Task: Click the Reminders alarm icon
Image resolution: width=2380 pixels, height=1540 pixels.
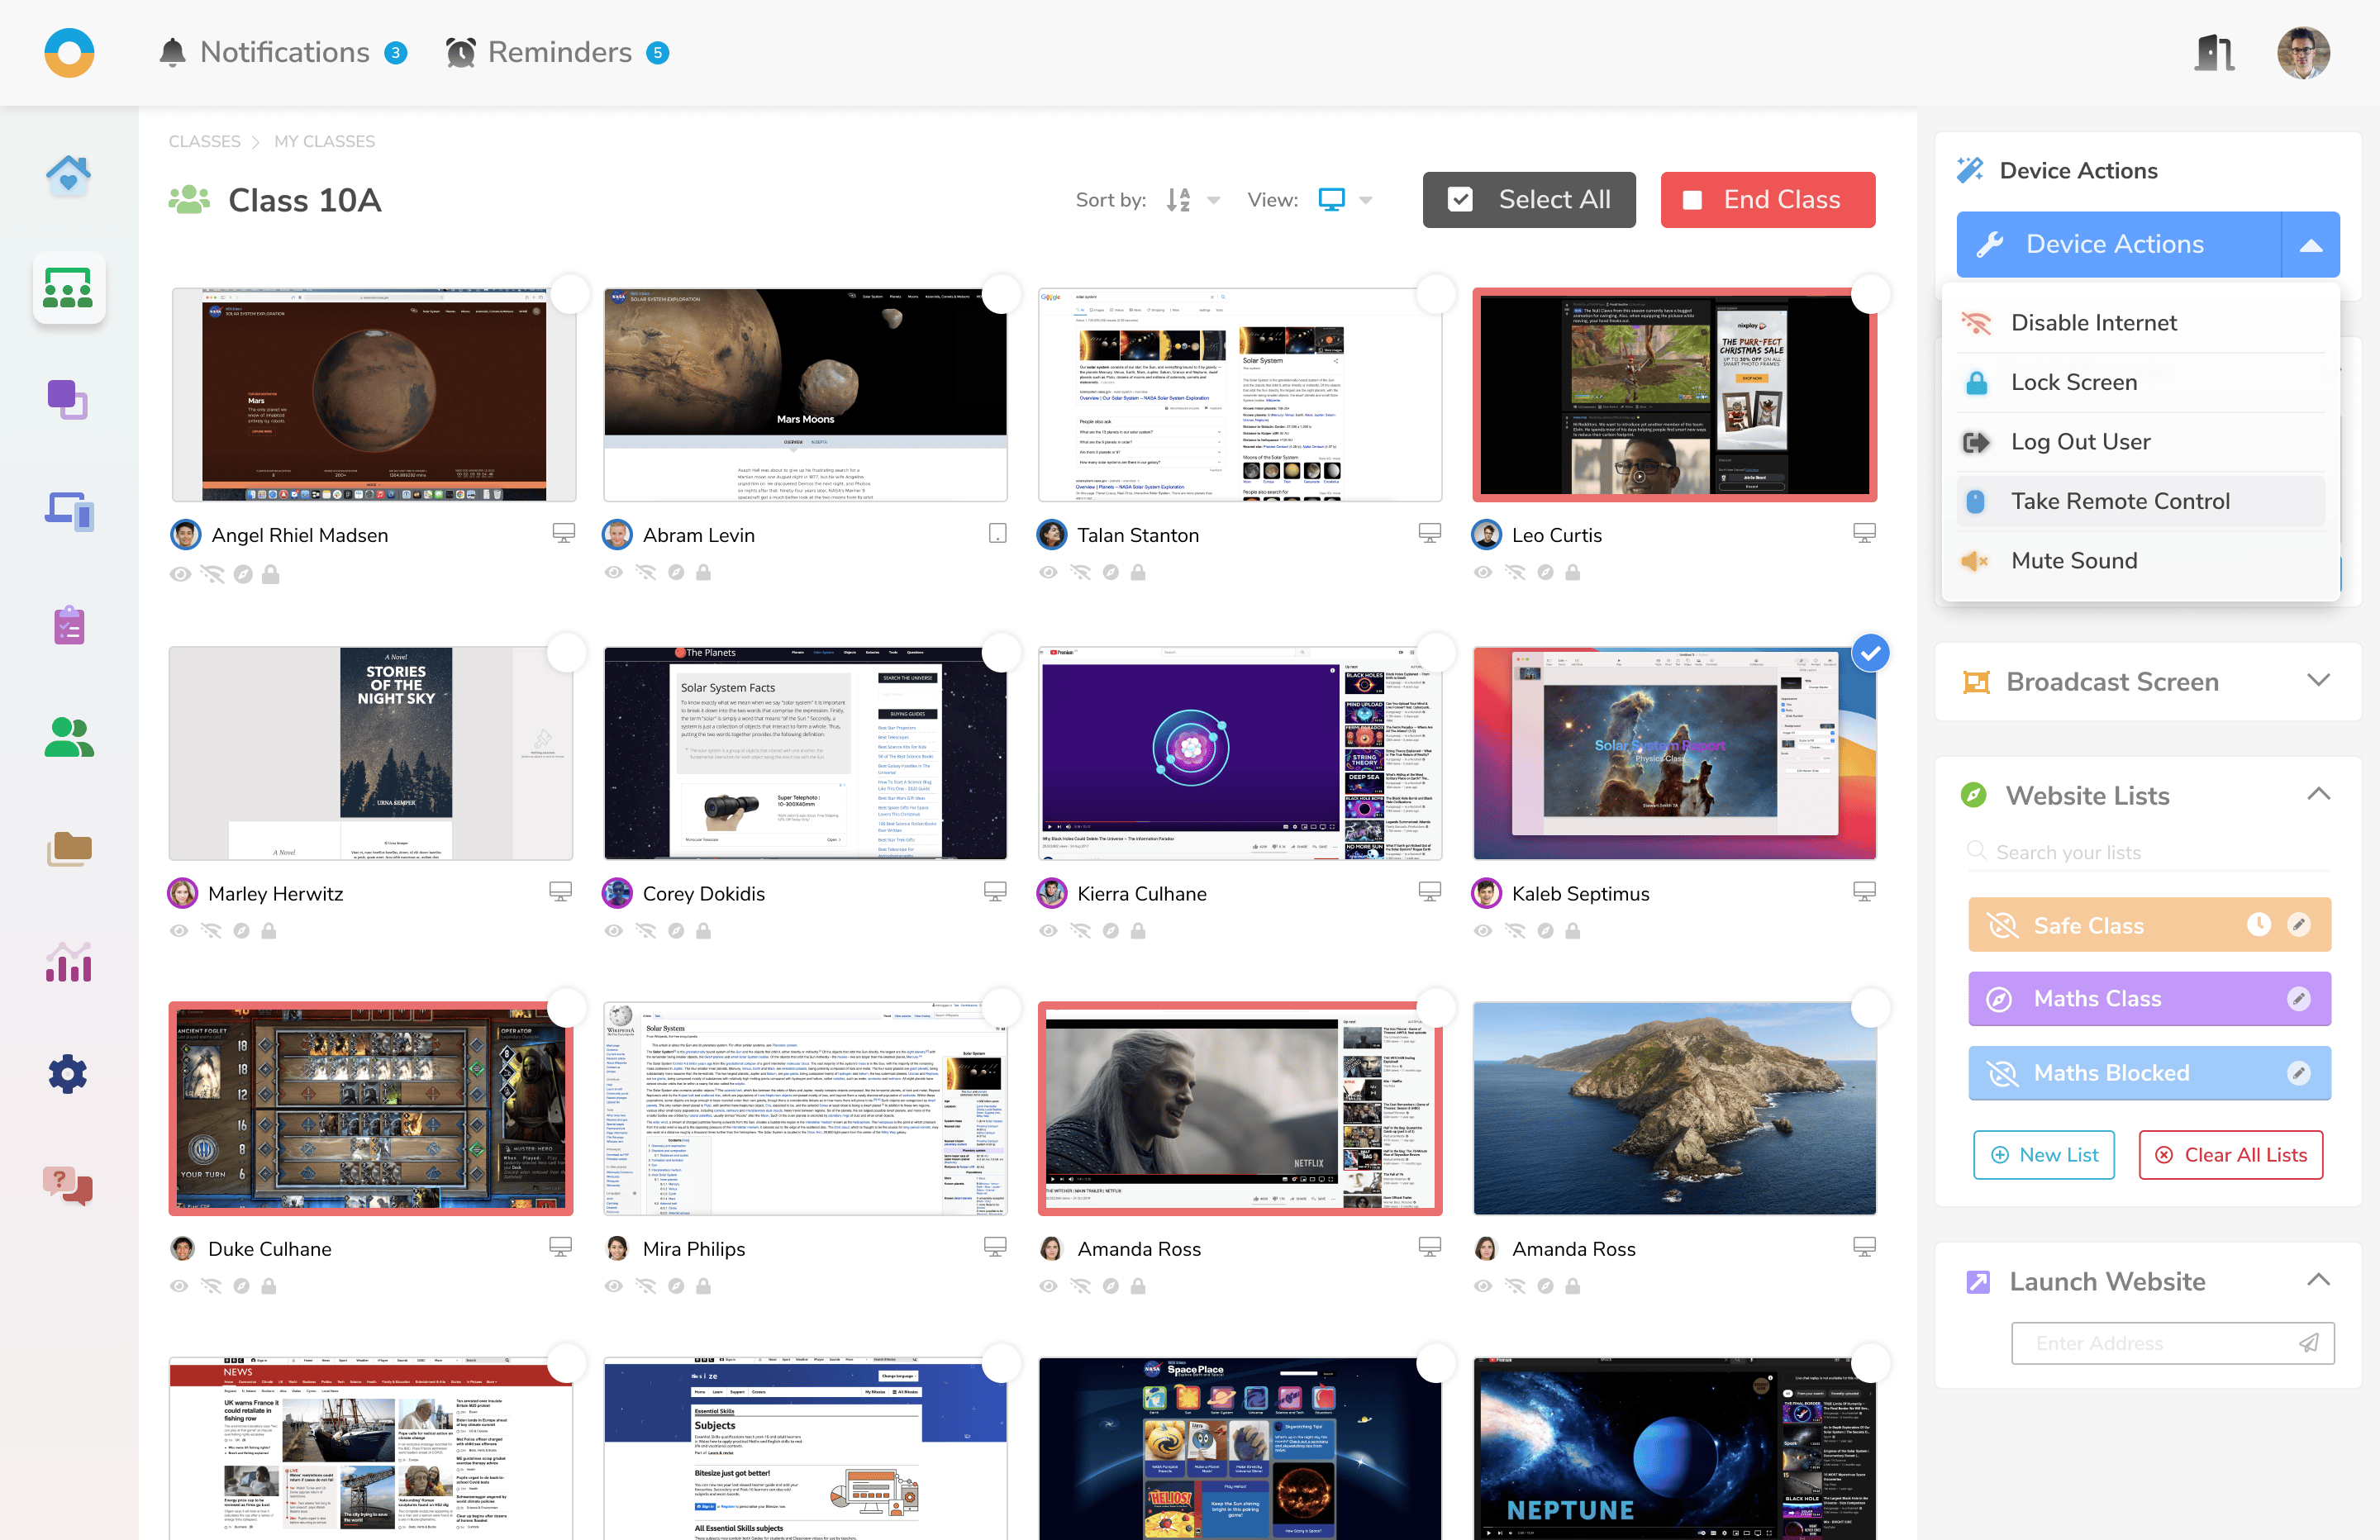Action: pos(461,52)
